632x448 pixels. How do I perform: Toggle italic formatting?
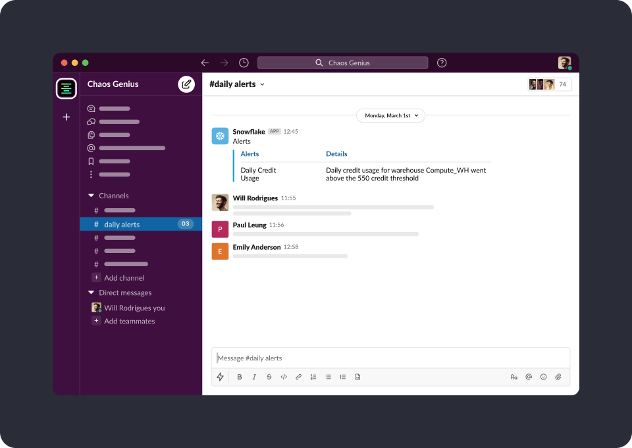[254, 376]
